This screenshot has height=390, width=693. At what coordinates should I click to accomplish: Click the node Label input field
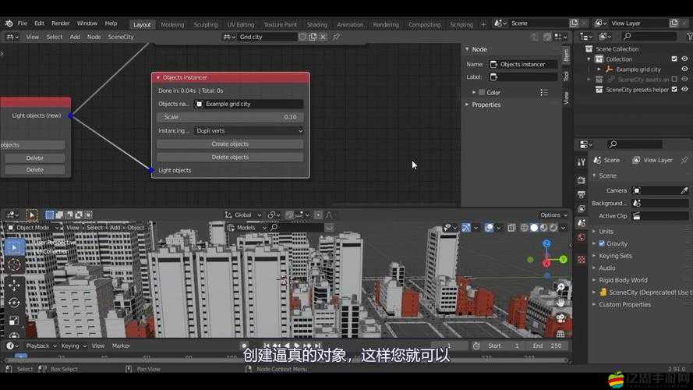pyautogui.click(x=523, y=77)
